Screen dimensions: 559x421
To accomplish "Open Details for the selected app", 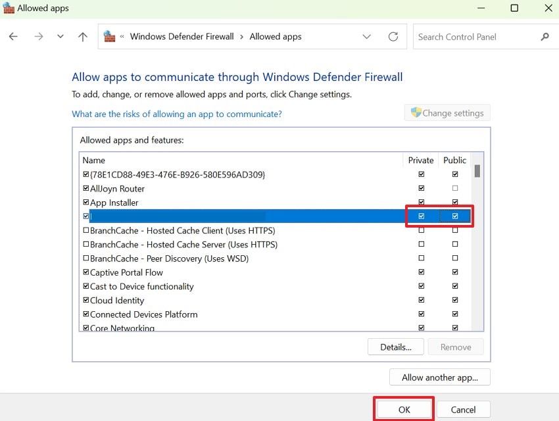I will pos(396,347).
